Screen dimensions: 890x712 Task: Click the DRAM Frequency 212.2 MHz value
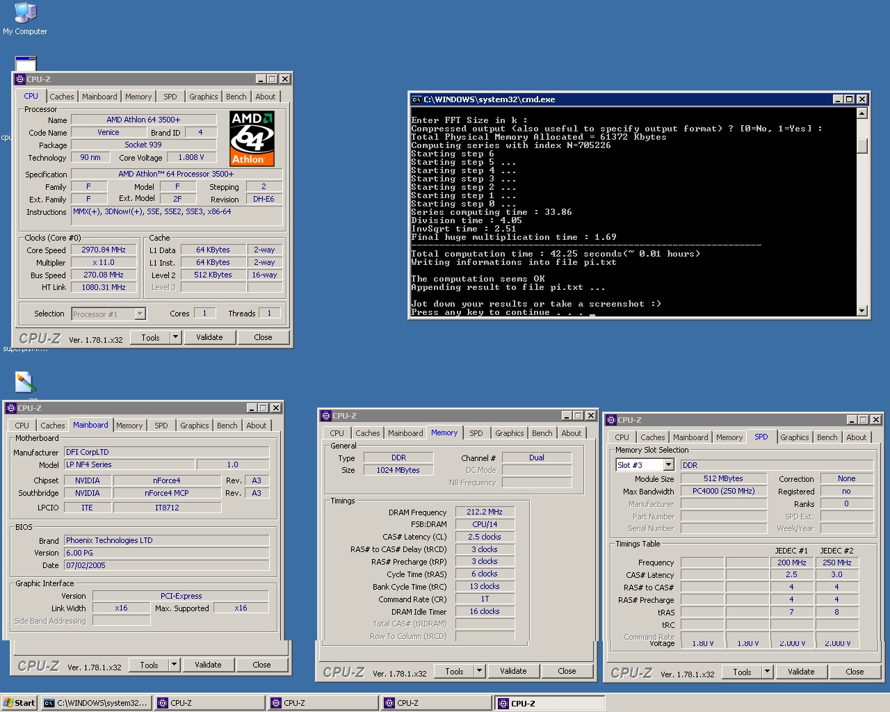485,512
